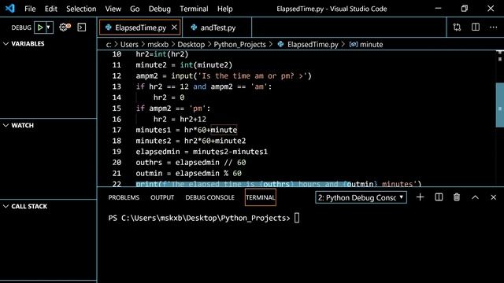
Task: Click the minute symbol breadcrumb
Action: pos(371,45)
